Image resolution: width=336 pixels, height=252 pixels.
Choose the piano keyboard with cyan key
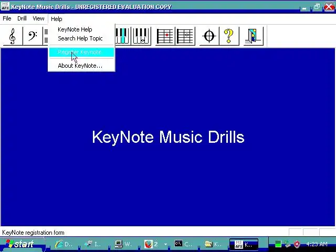click(123, 36)
